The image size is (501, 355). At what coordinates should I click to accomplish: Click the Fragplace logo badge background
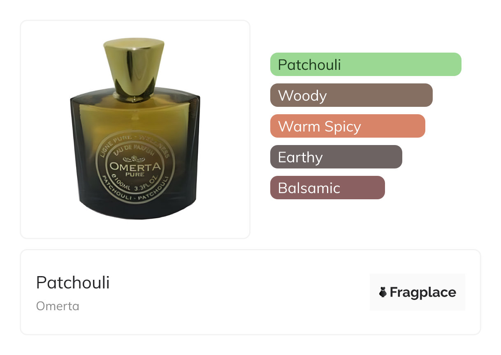[417, 292]
